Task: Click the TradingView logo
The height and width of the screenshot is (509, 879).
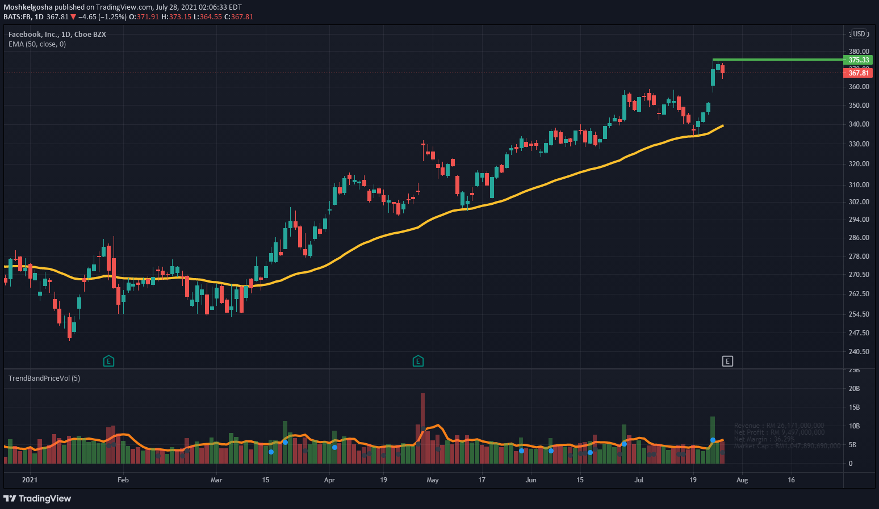Action: [37, 498]
